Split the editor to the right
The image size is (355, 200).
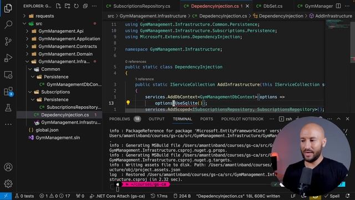(x=338, y=6)
